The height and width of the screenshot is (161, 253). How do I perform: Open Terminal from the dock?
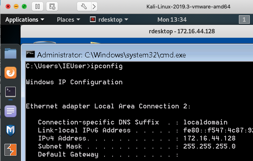coord(10,92)
